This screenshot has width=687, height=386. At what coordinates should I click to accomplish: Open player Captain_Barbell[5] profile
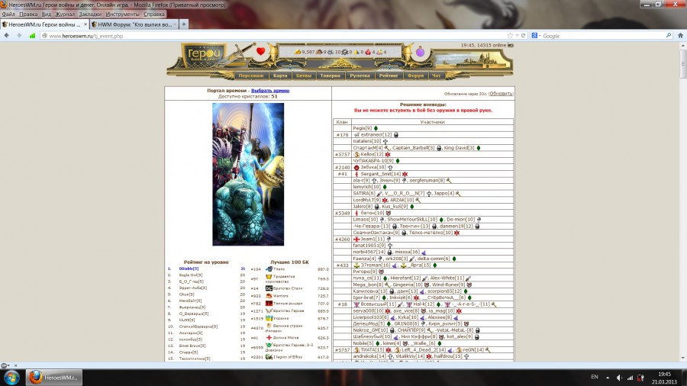click(x=413, y=148)
